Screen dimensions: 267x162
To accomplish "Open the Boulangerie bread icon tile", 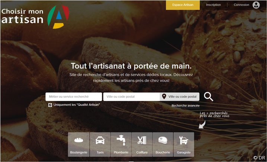I will click(79, 144).
